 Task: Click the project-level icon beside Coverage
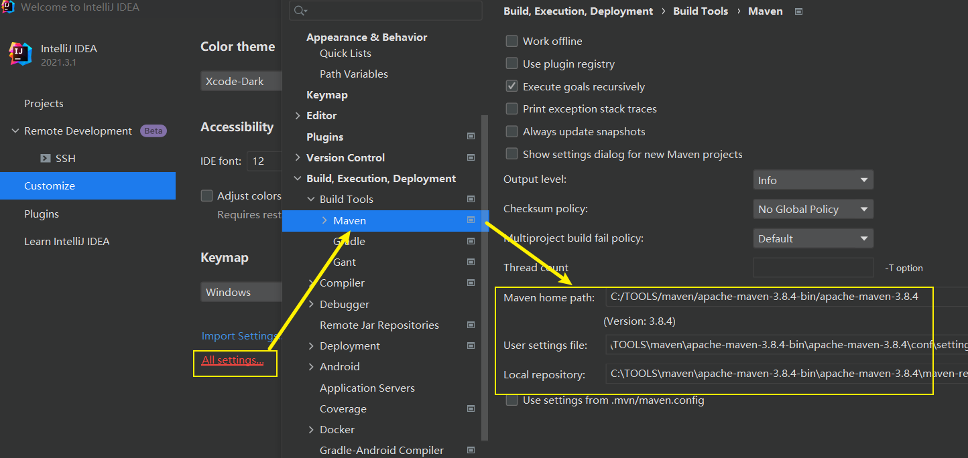(x=471, y=408)
